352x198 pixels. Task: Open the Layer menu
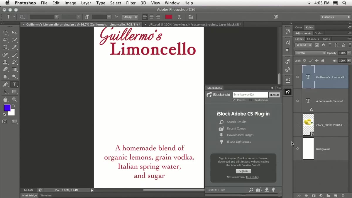coord(86,3)
